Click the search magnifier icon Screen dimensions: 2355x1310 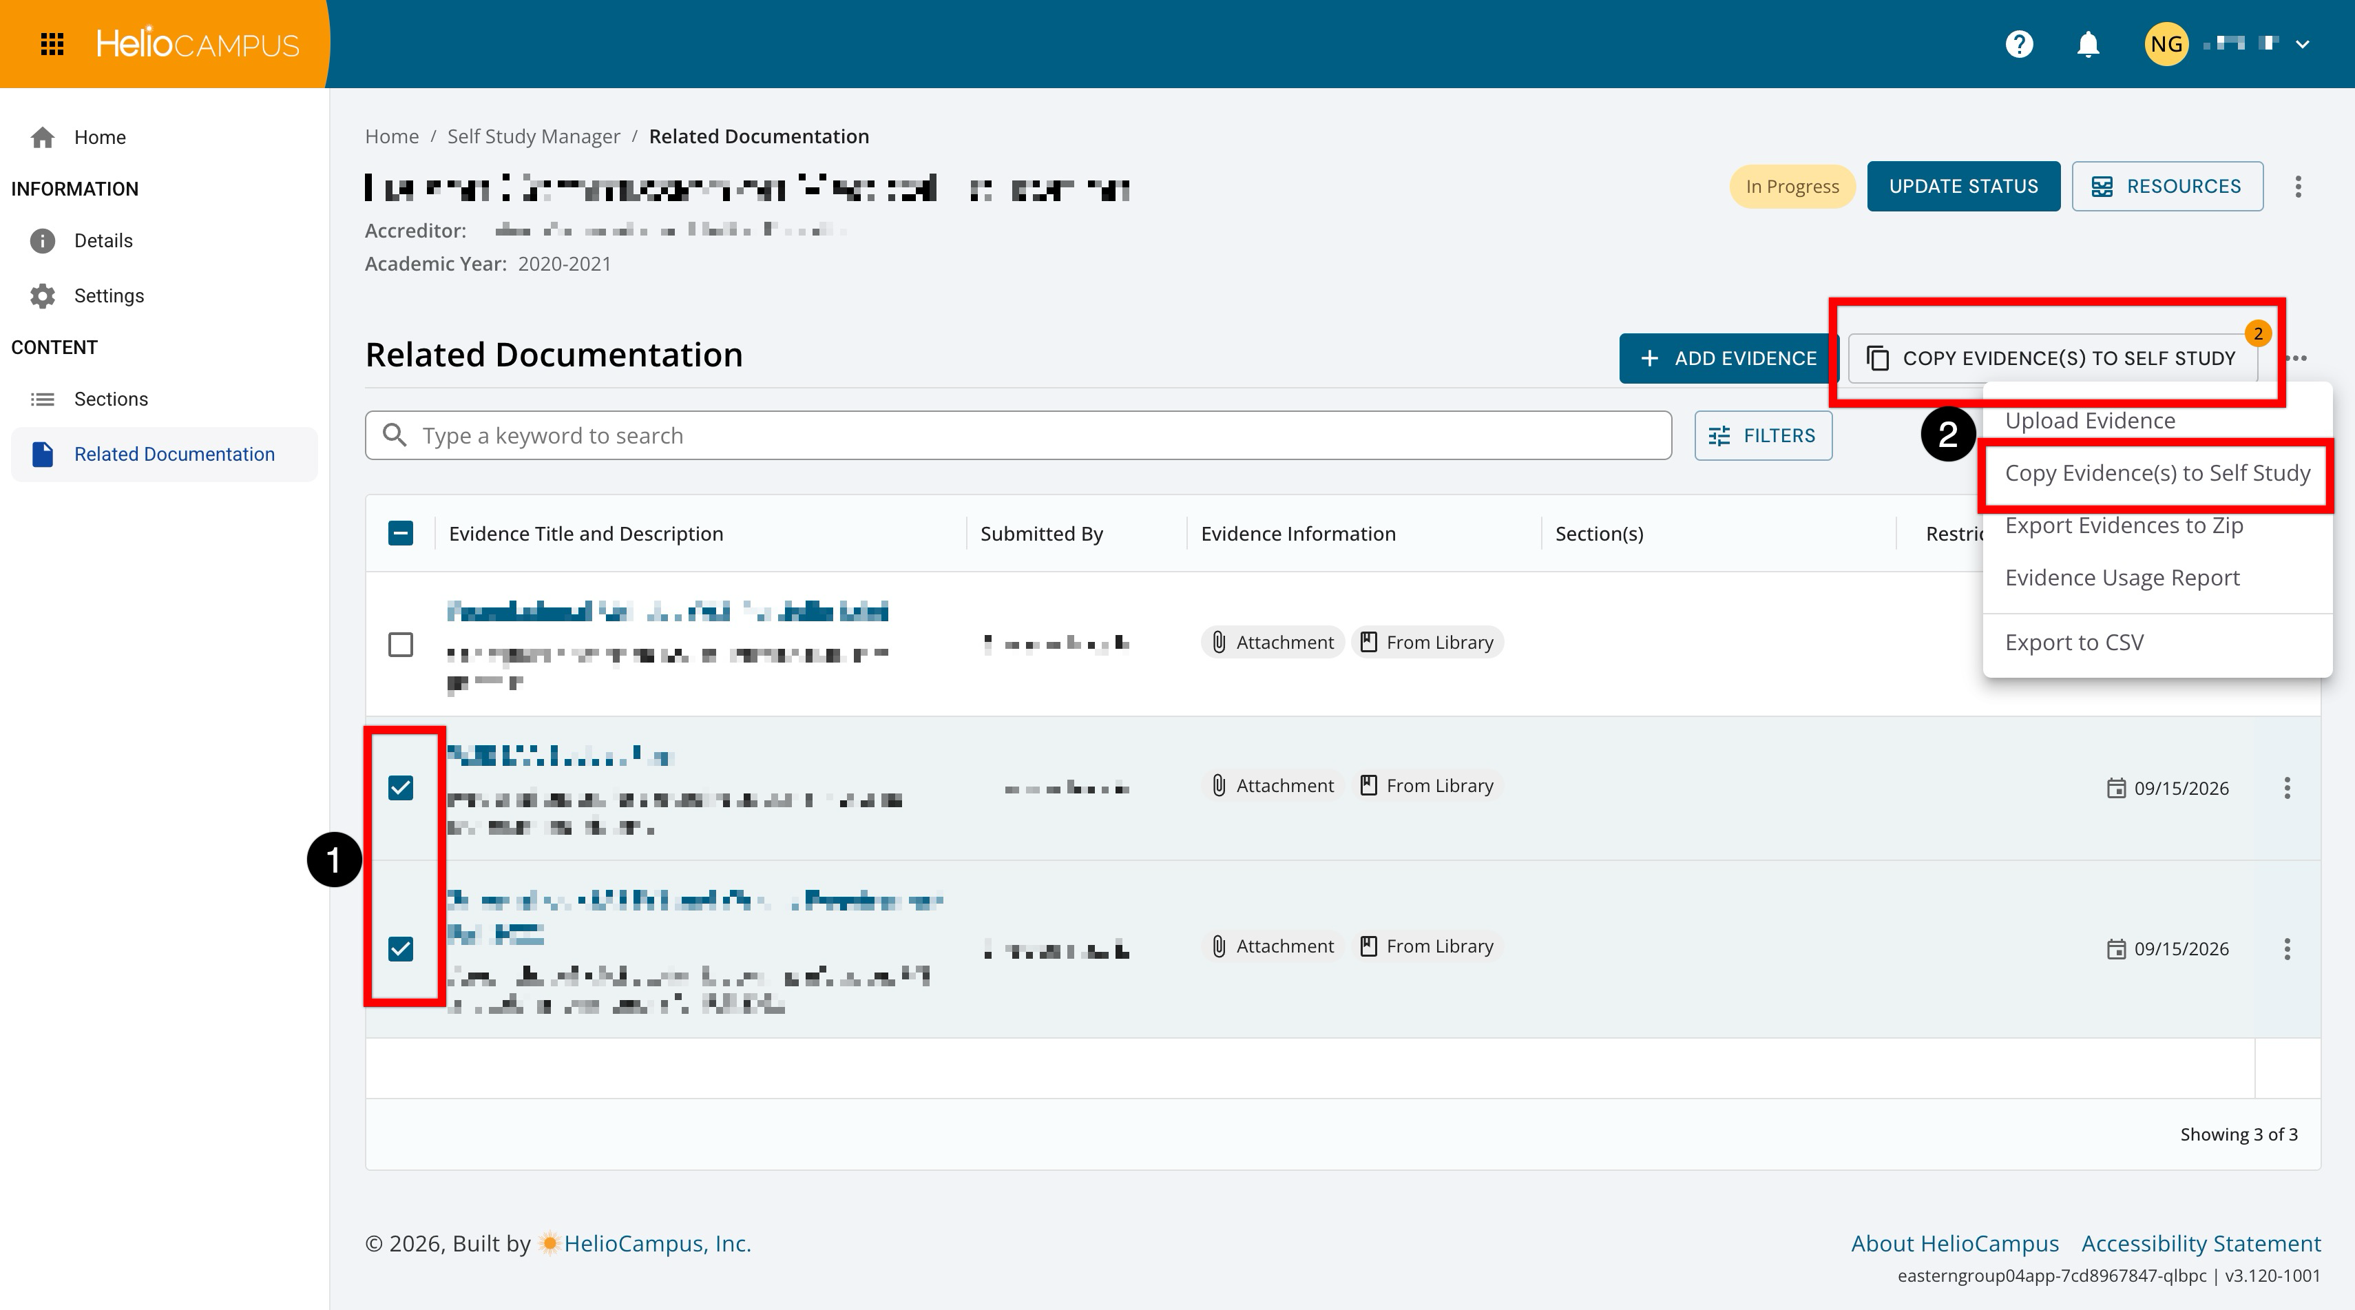[x=394, y=435]
